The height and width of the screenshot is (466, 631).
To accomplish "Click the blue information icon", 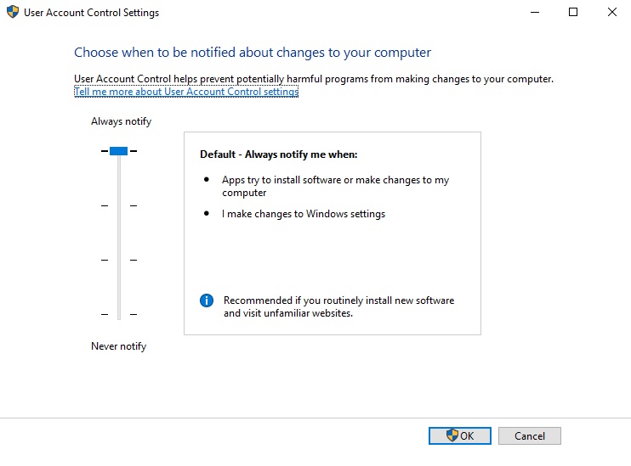I will coord(206,300).
